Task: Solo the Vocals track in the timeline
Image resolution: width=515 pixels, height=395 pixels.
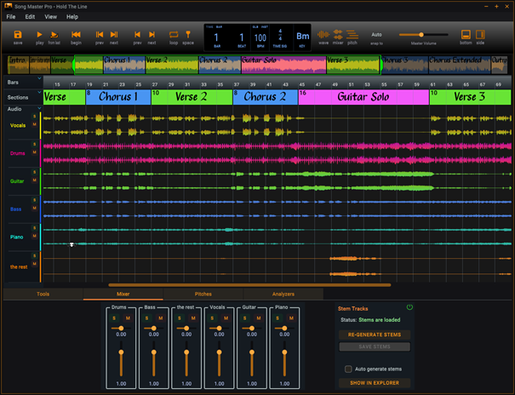Action: point(34,117)
